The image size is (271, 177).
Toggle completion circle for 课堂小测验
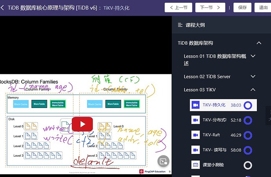(247, 165)
